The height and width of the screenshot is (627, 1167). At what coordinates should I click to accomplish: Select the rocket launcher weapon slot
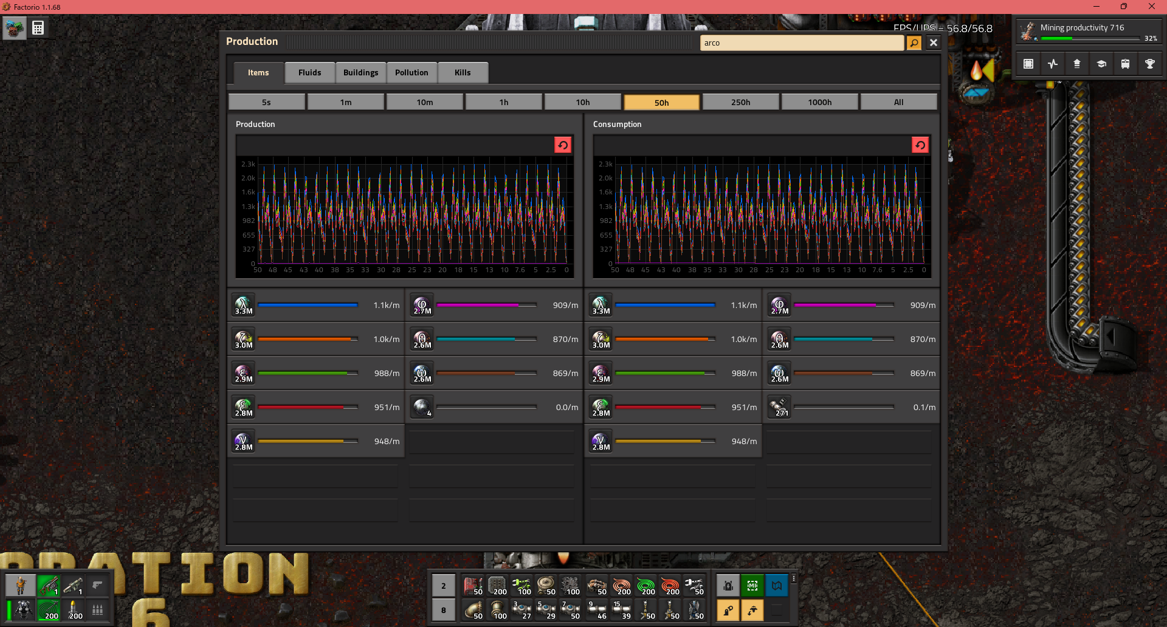point(73,586)
